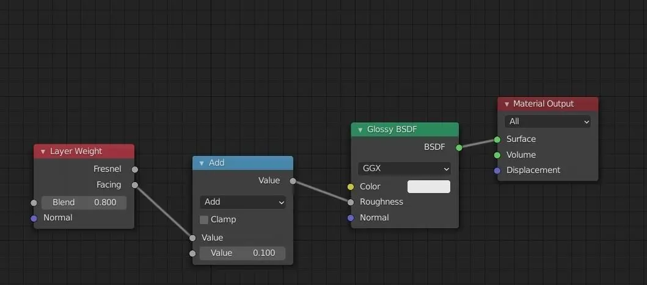647x285 pixels.
Task: Click the Blend 0.800 slider field
Action: tap(84, 203)
